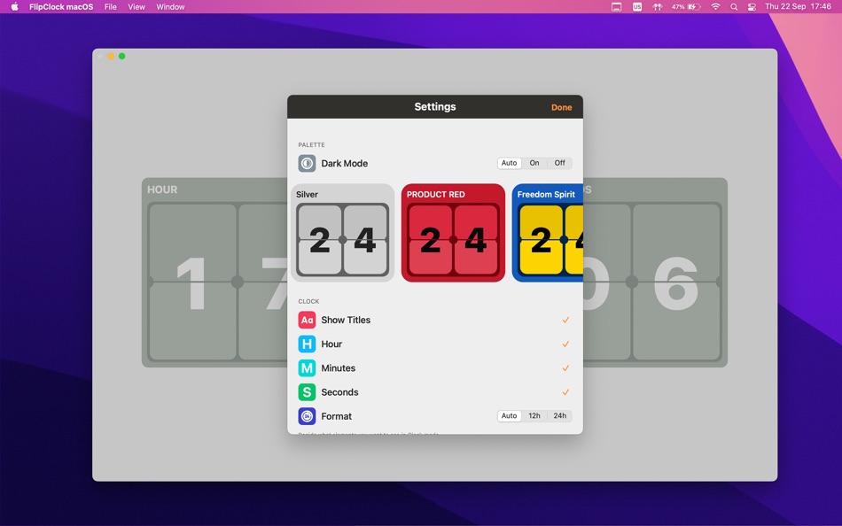Image resolution: width=842 pixels, height=526 pixels.
Task: Click the AirPods icon in menu bar
Action: (x=657, y=7)
